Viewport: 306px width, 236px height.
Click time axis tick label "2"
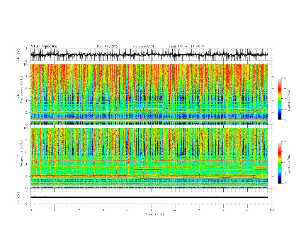[79, 210]
